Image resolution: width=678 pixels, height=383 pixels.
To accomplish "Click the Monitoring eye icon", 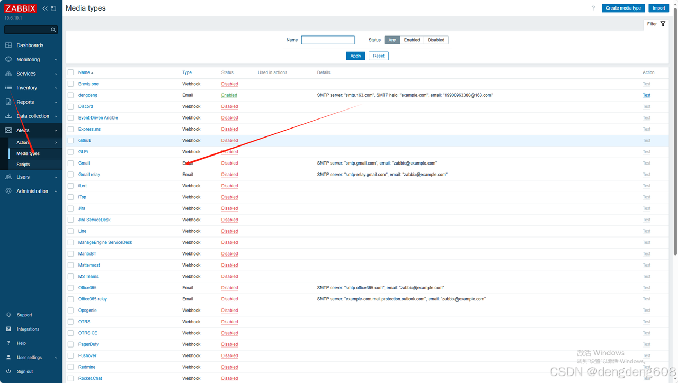I will 8,59.
